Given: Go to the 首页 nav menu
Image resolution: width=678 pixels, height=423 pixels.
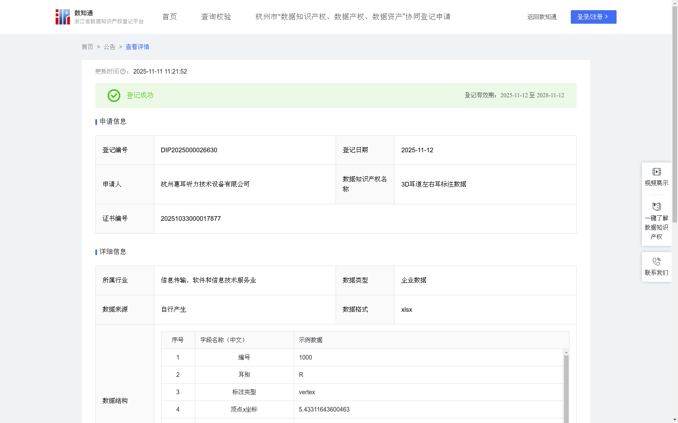Looking at the screenshot, I should (x=169, y=17).
